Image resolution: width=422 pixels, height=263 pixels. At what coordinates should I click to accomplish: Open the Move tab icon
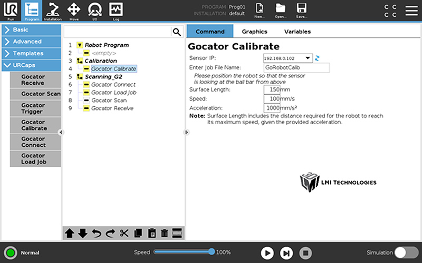pyautogui.click(x=74, y=11)
